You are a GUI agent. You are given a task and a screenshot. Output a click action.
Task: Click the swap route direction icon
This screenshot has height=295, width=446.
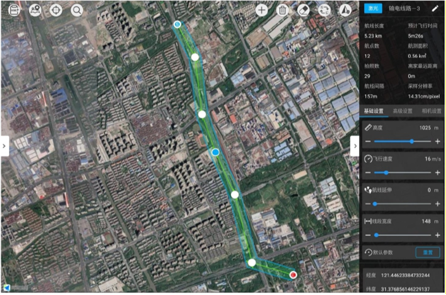pos(324,10)
